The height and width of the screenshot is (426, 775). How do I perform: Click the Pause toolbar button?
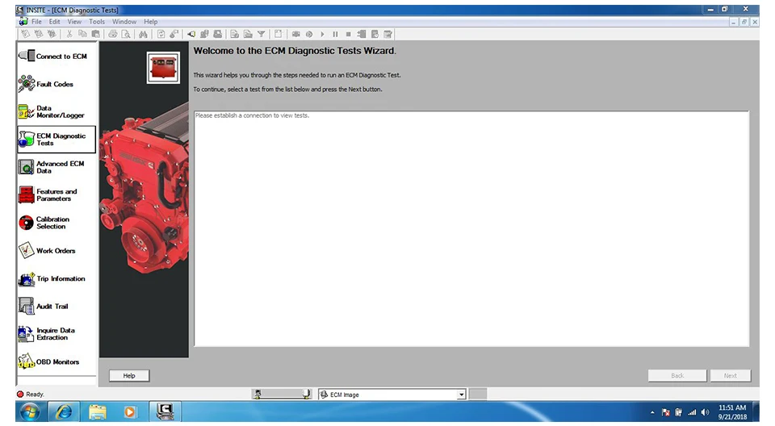click(335, 34)
